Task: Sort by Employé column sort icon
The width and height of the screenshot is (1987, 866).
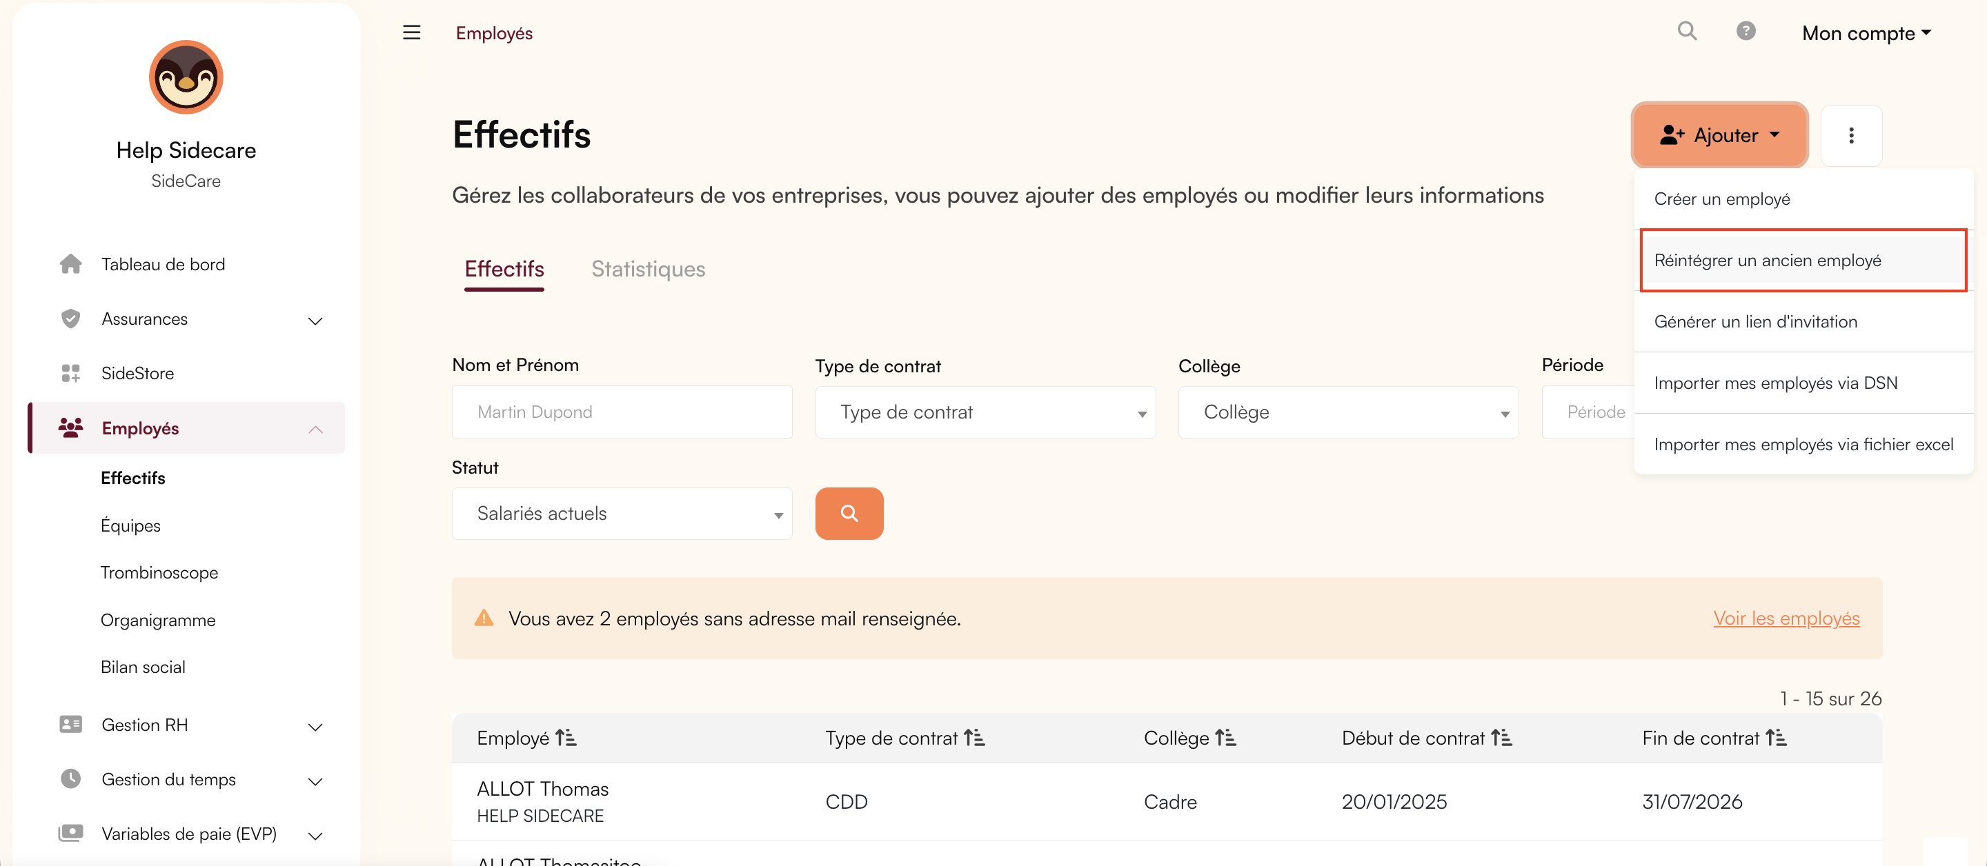Action: [566, 738]
